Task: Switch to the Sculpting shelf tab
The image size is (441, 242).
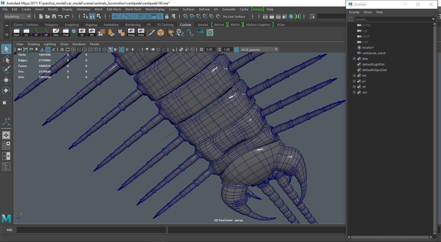Action: (x=72, y=25)
